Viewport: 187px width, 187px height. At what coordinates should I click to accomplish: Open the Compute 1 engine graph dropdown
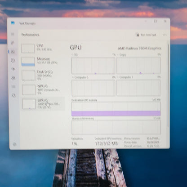(125, 77)
